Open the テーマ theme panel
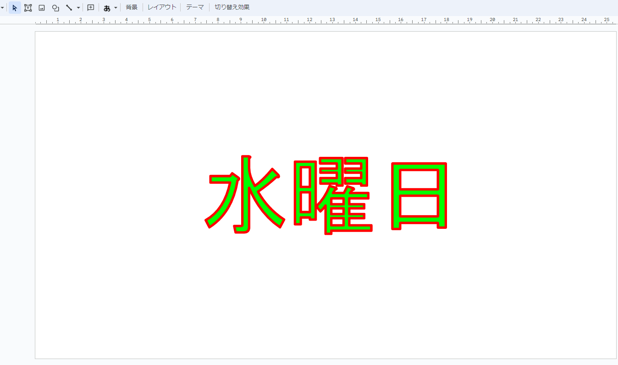Viewport: 618px width, 365px height. point(195,7)
